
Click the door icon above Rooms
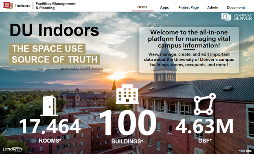click(x=49, y=106)
